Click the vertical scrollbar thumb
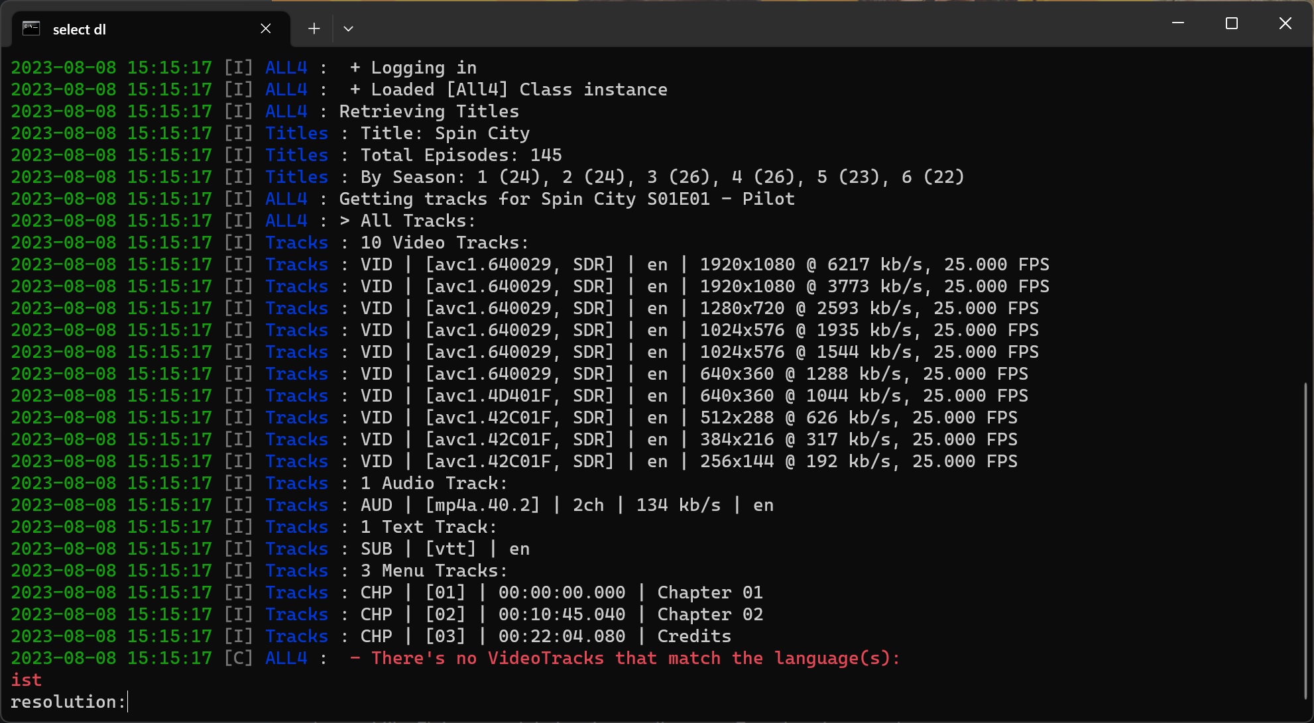The width and height of the screenshot is (1314, 723). coord(1305,540)
